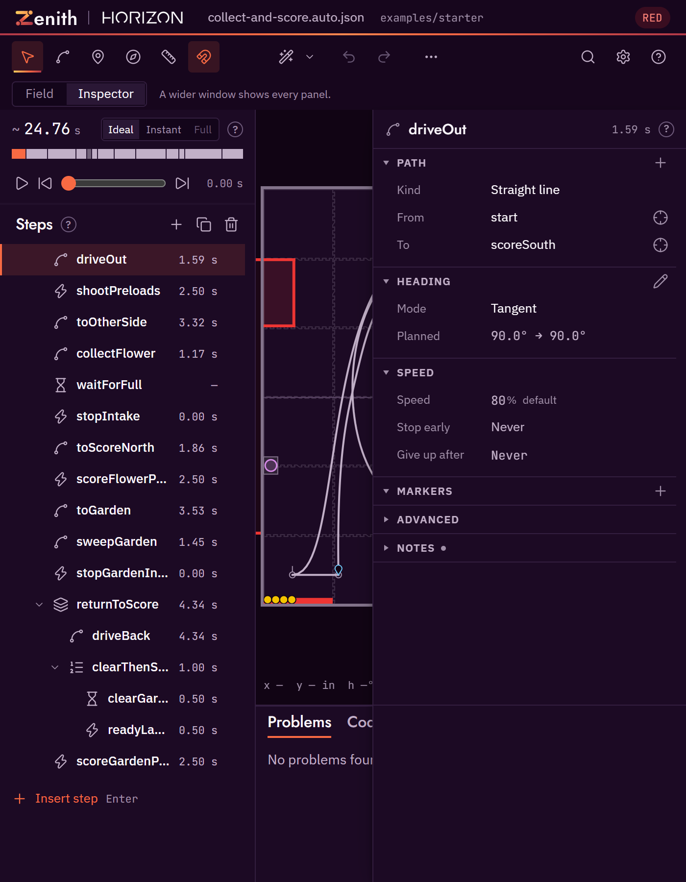Edit heading with the pencil icon
The width and height of the screenshot is (686, 882).
[661, 281]
